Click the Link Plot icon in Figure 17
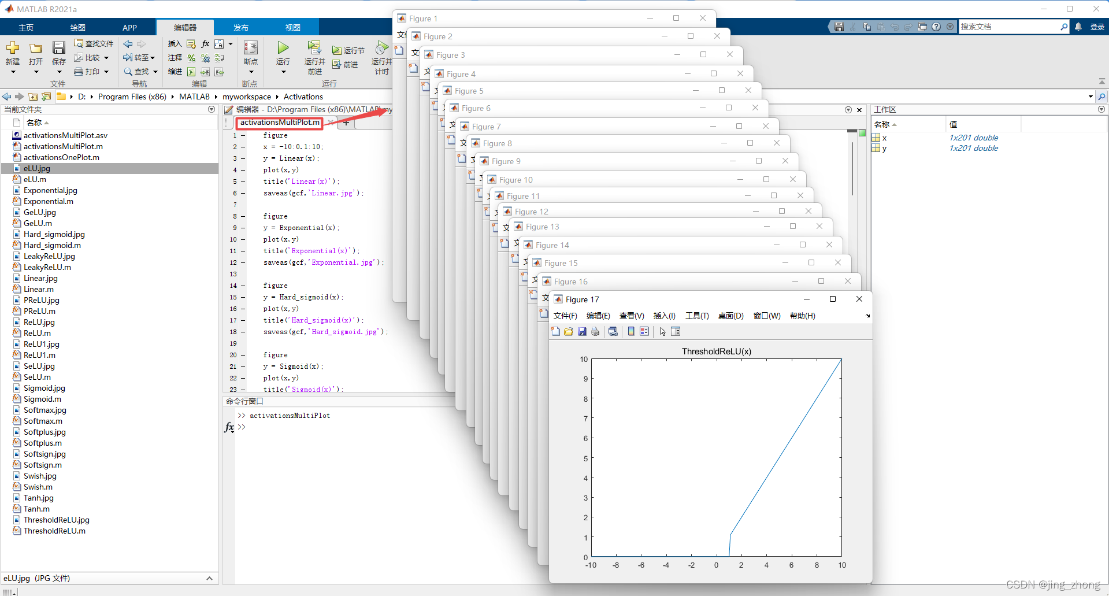This screenshot has height=596, width=1109. [x=613, y=331]
